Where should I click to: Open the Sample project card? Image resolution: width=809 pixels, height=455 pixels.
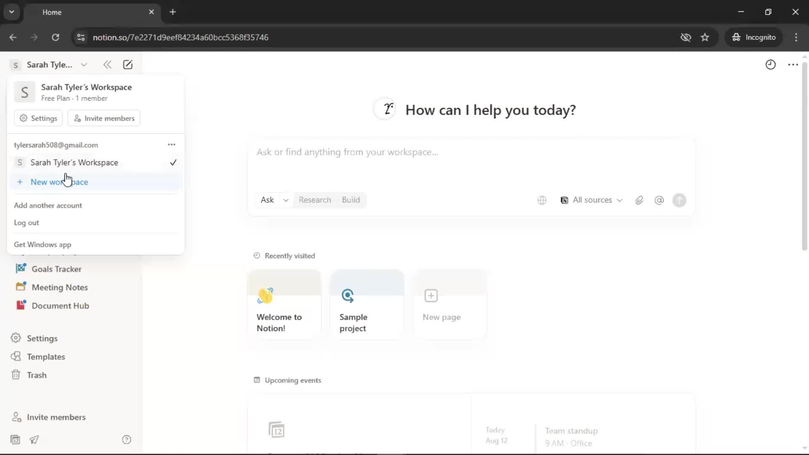click(367, 304)
